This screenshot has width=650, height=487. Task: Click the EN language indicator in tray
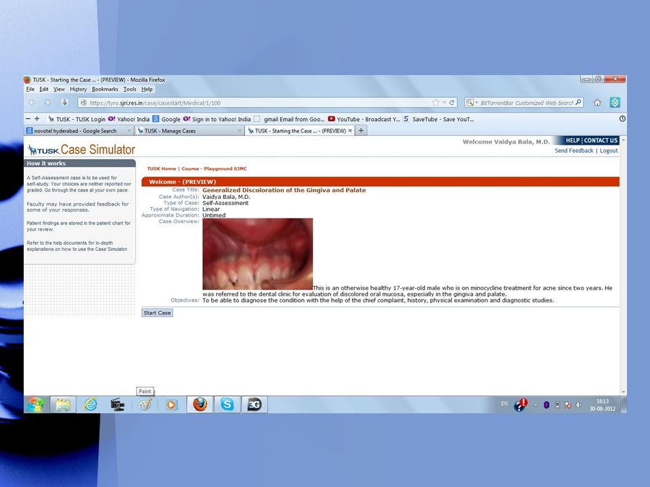coord(504,403)
